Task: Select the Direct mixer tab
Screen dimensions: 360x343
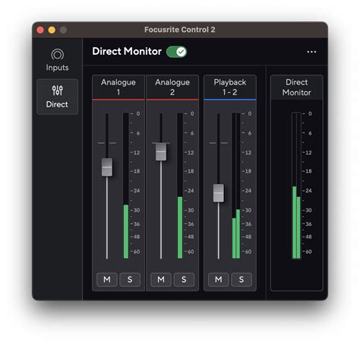Action: pos(57,97)
